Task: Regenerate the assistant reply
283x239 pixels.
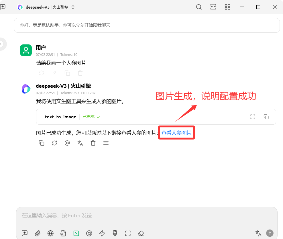Action: [54, 143]
